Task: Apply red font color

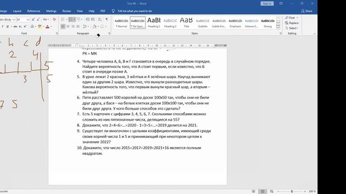Action: coord(47,26)
